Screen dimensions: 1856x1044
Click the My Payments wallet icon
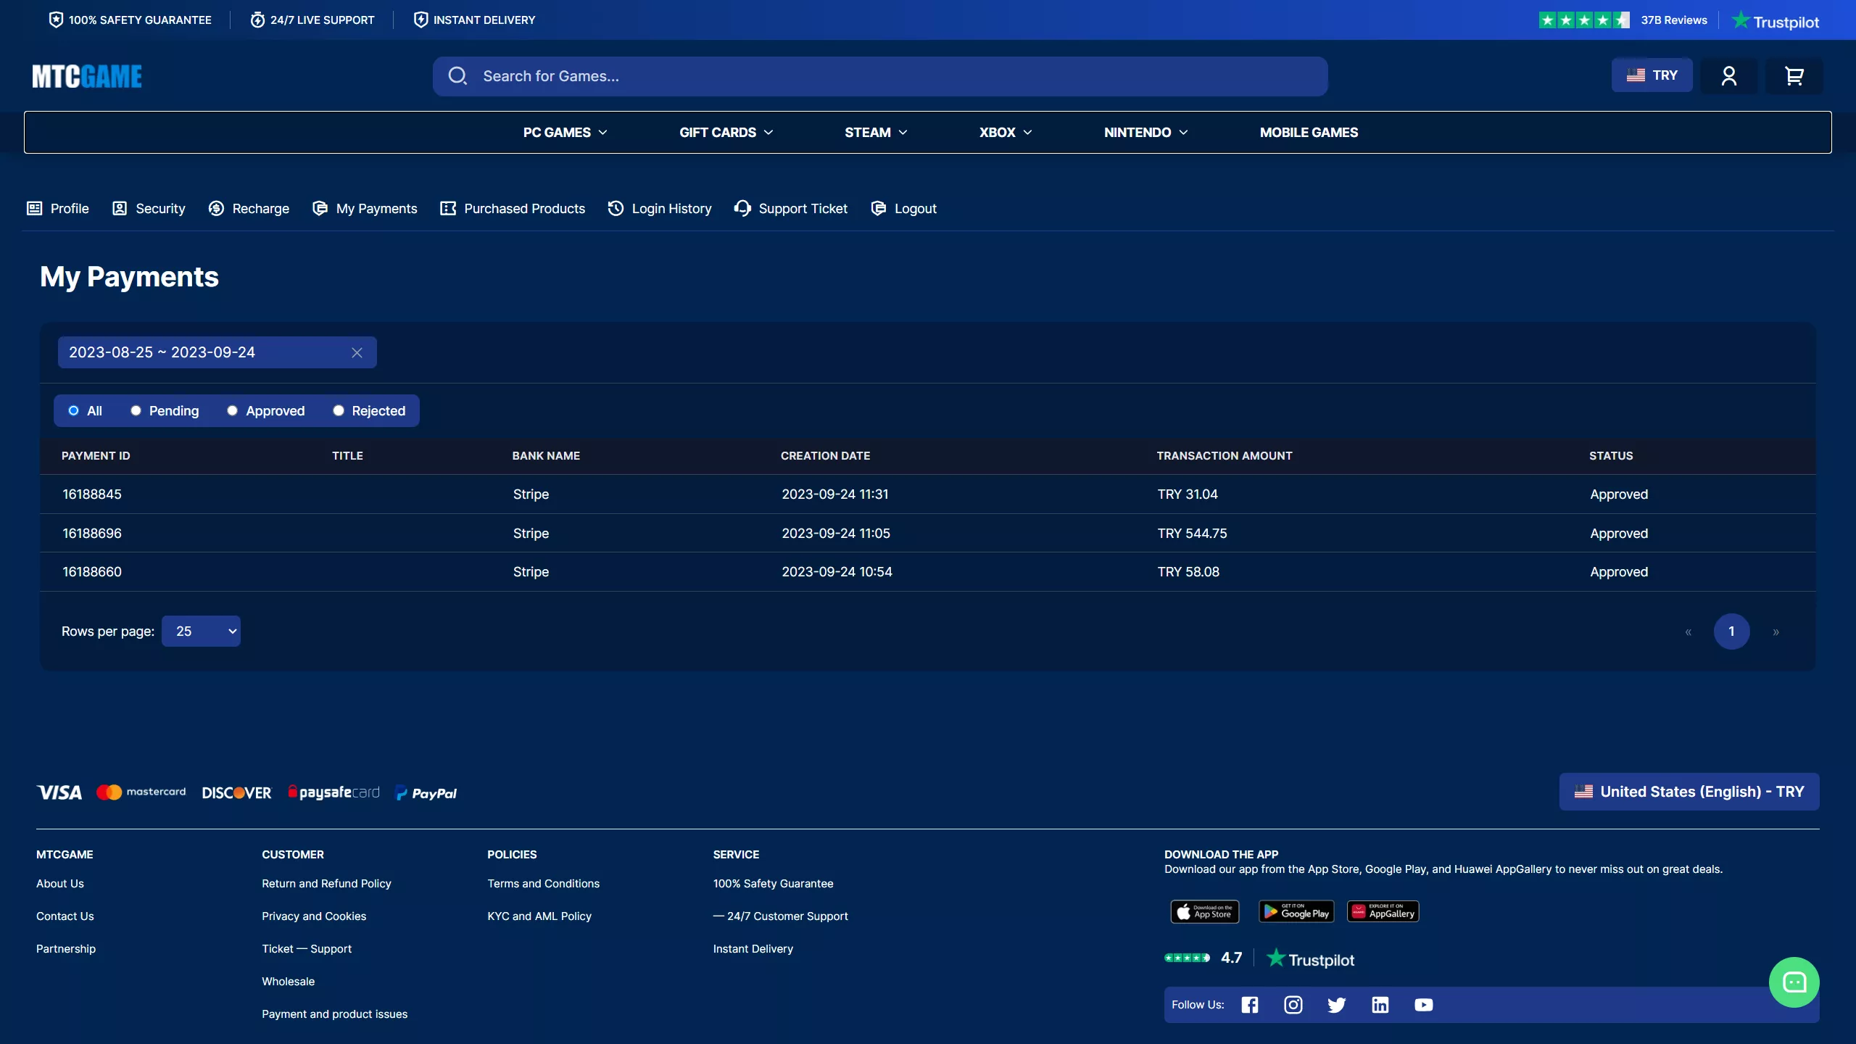[320, 209]
